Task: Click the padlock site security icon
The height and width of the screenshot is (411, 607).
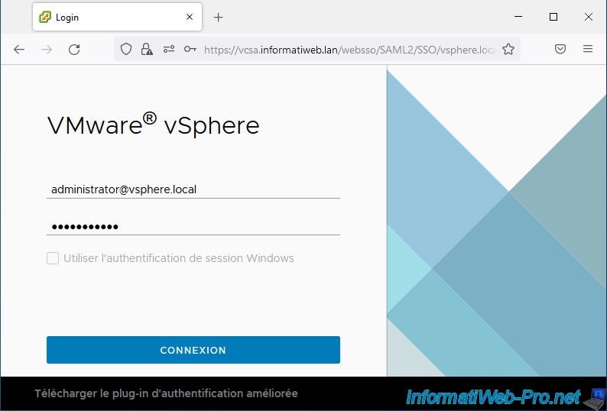Action: click(x=147, y=49)
